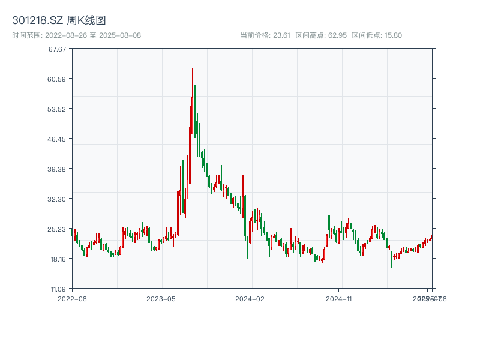Click the y-axis label 60.59
The width and height of the screenshot is (480, 360).
point(56,79)
